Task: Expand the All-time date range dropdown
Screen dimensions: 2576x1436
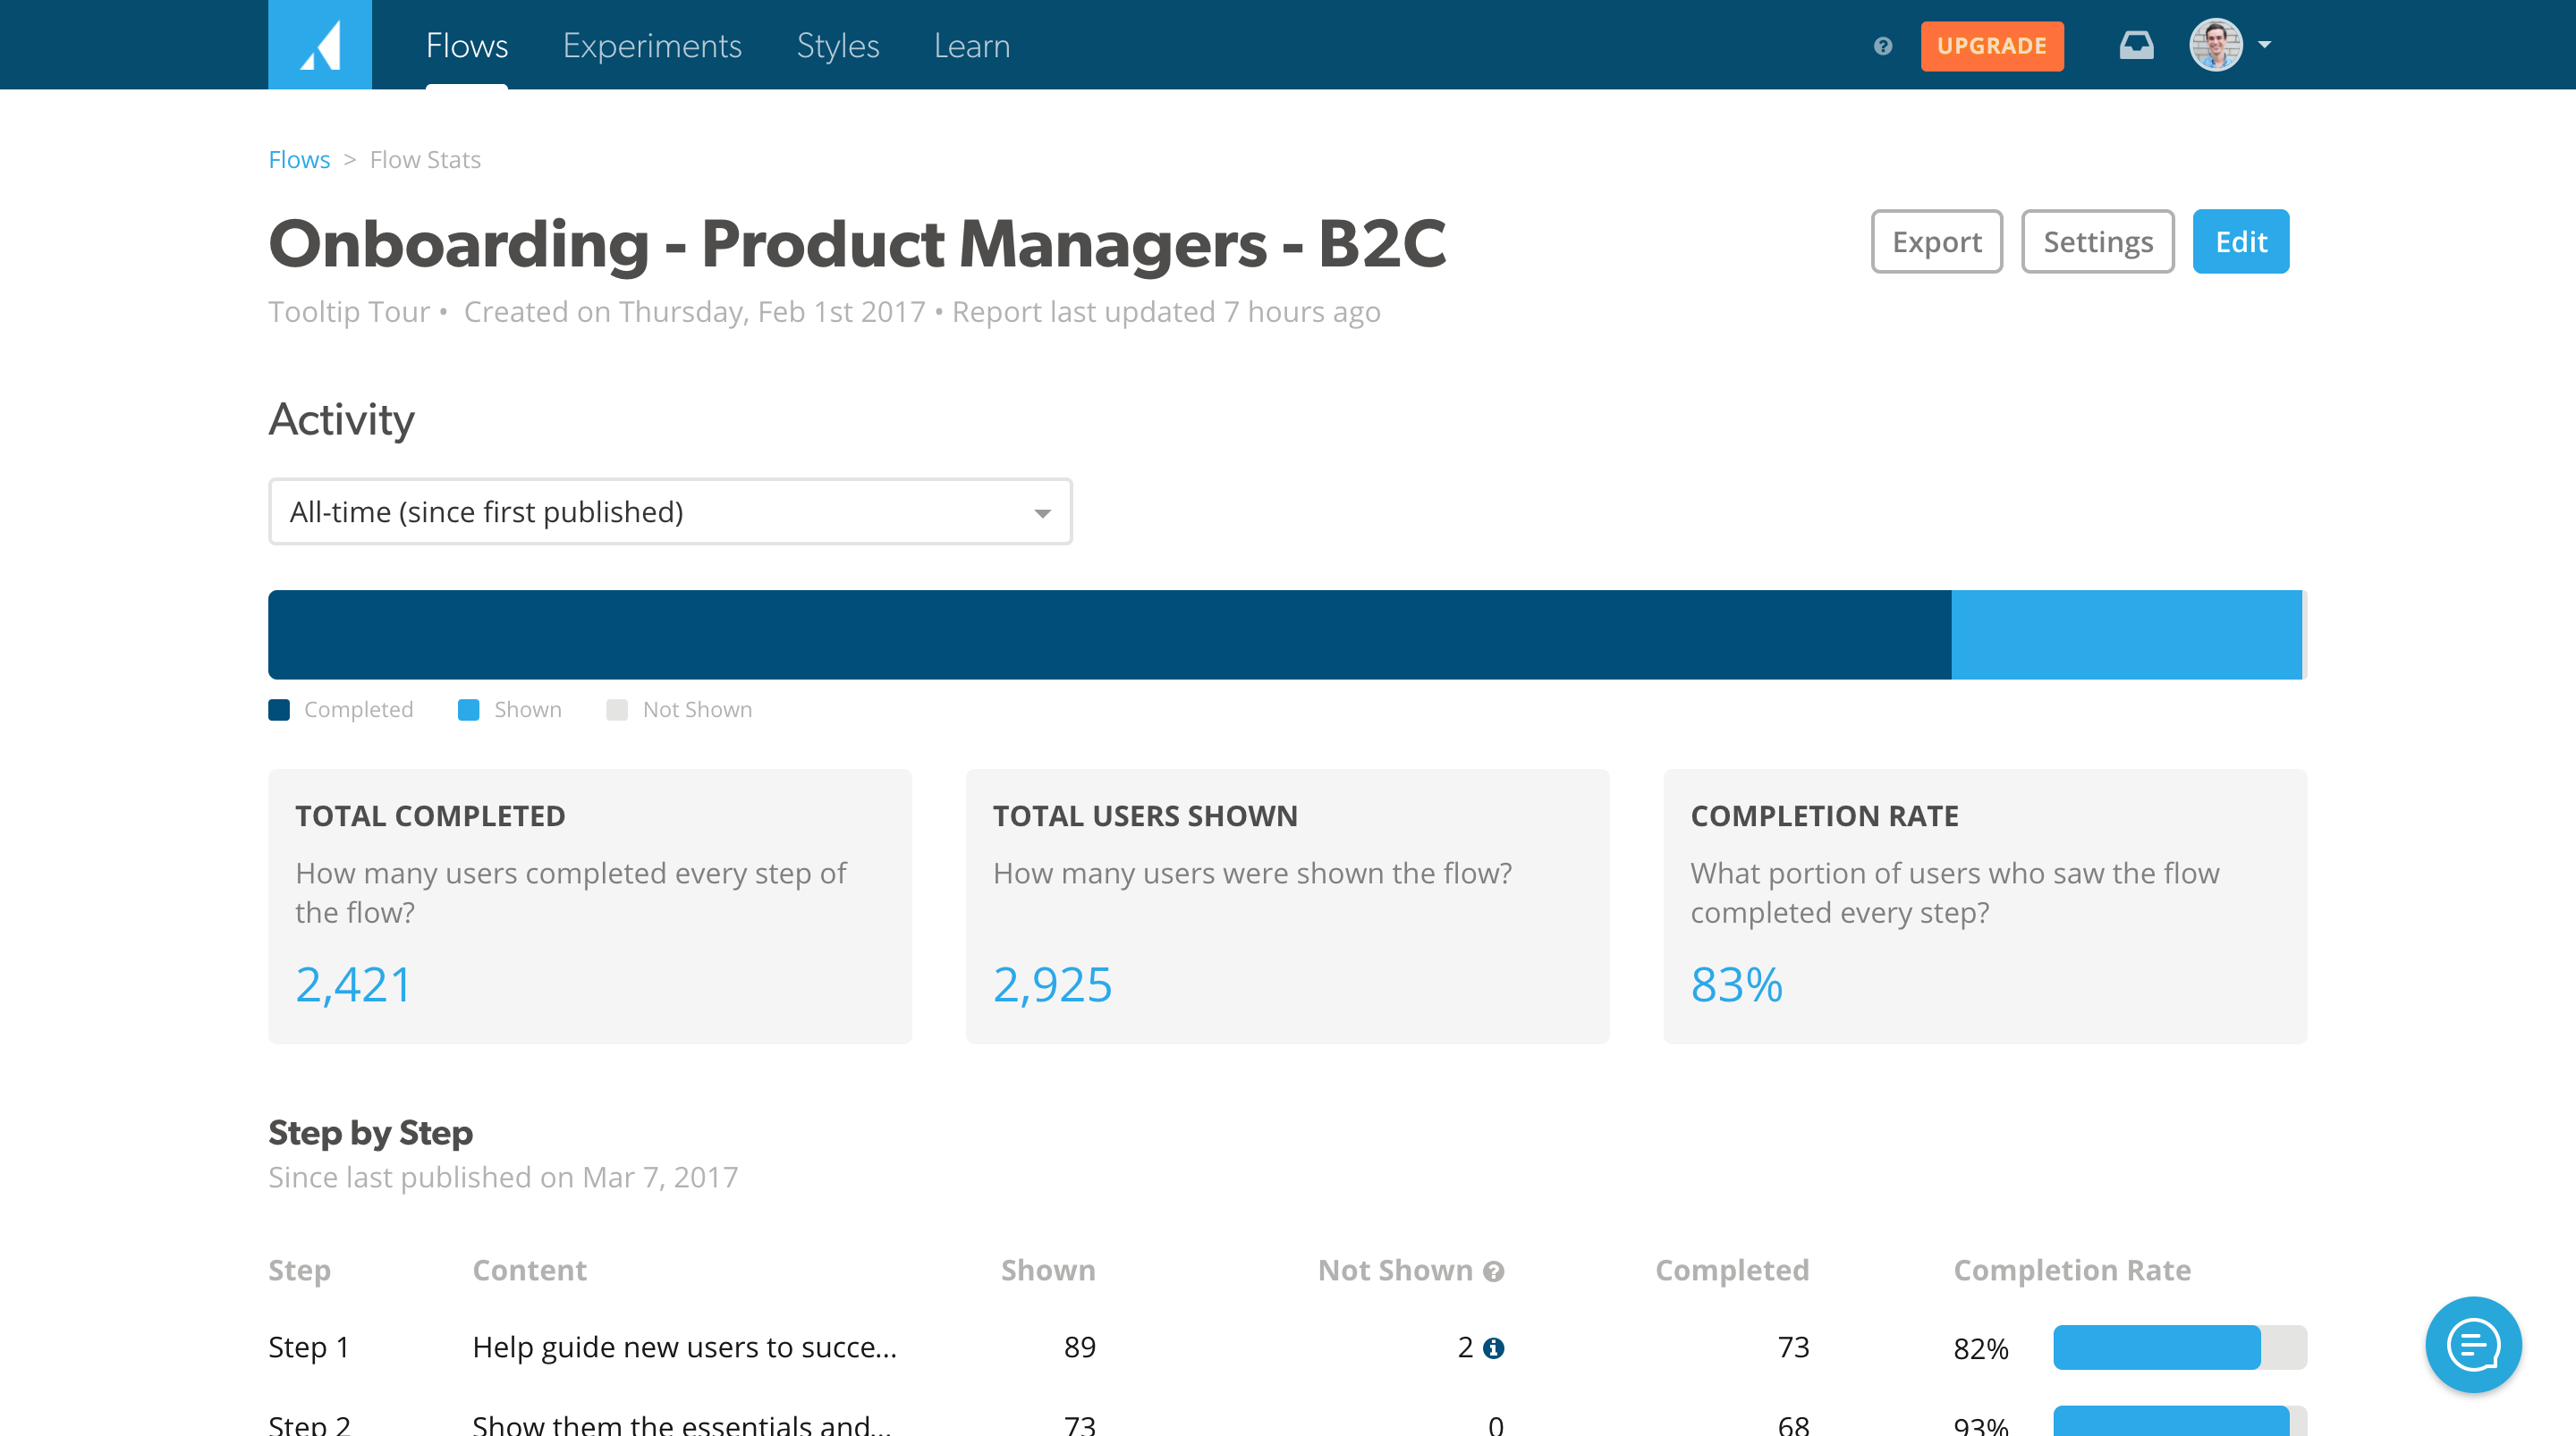Action: click(670, 512)
